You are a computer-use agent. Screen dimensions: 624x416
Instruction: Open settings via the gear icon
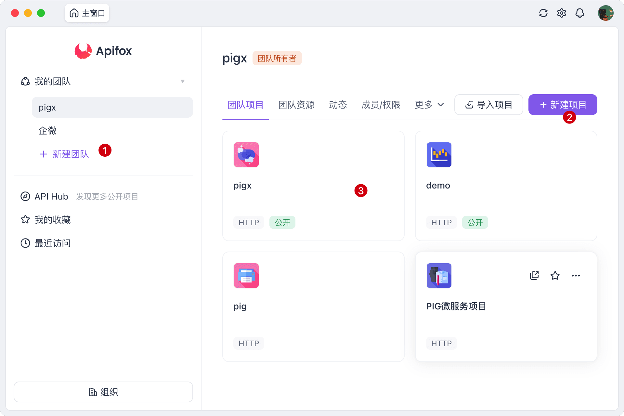562,13
